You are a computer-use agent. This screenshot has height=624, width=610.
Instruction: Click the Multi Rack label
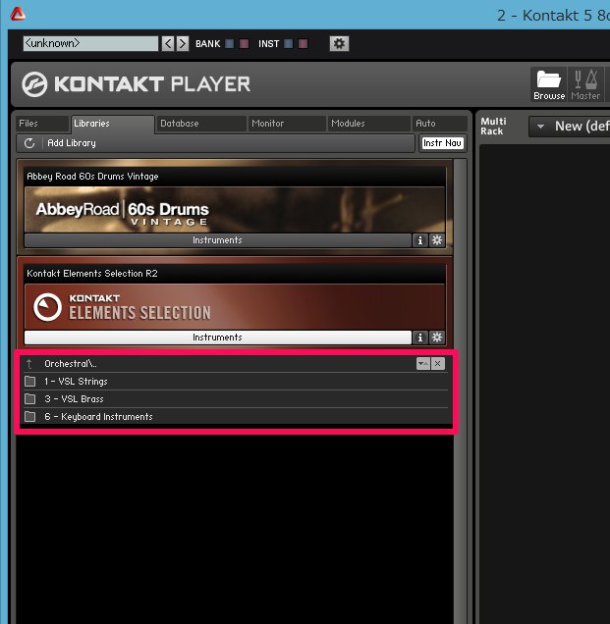point(493,127)
